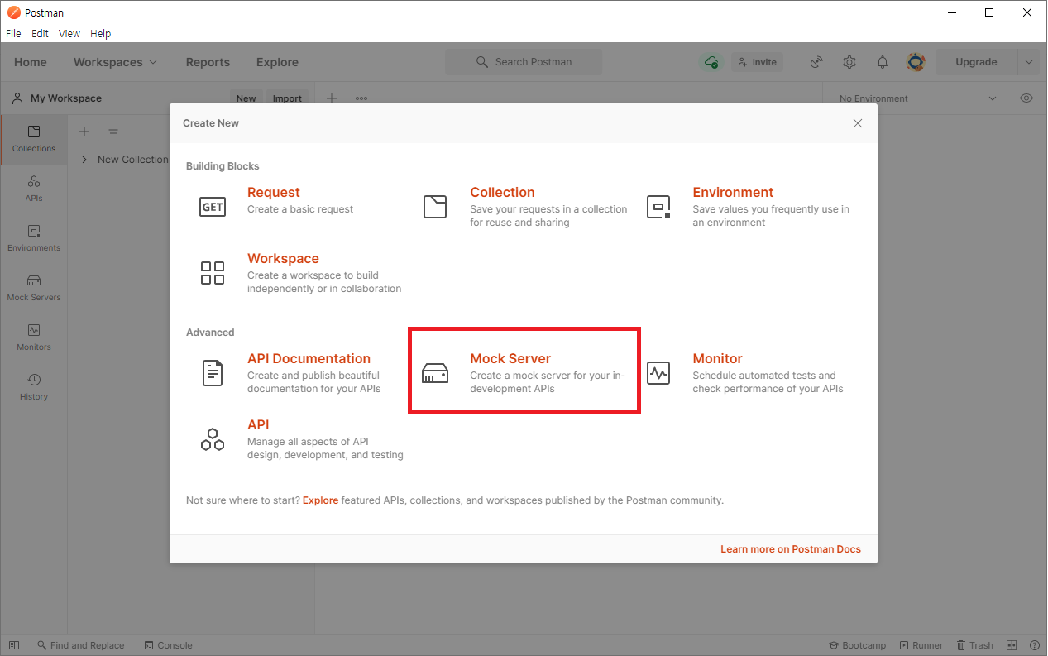This screenshot has height=656, width=1048.
Task: Go to the Reports tab
Action: coord(208,62)
